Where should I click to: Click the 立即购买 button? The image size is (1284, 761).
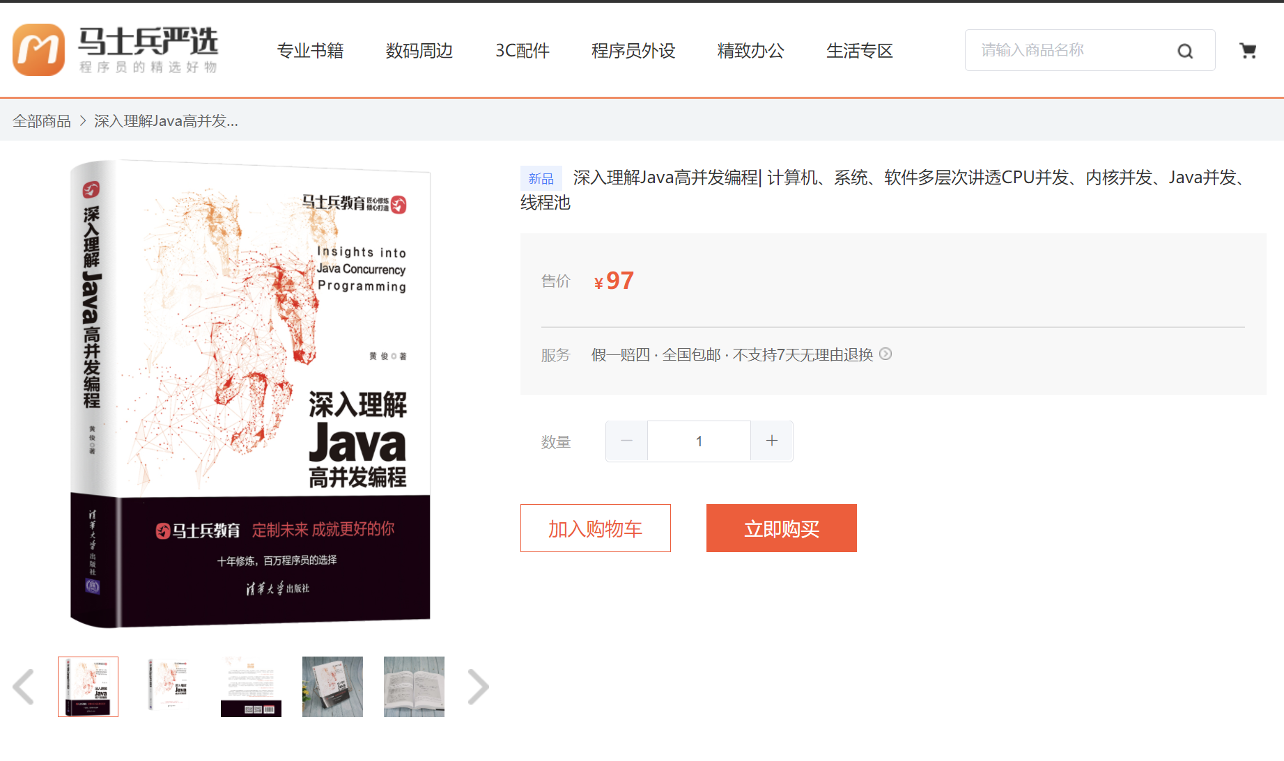click(782, 528)
